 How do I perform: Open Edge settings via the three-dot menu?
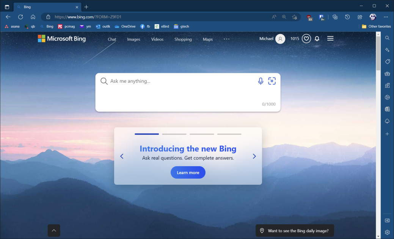click(x=386, y=17)
